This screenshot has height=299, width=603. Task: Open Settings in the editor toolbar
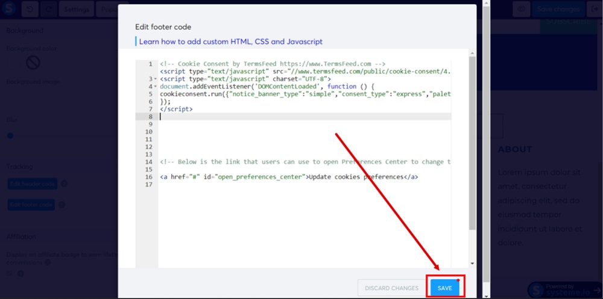click(x=77, y=9)
